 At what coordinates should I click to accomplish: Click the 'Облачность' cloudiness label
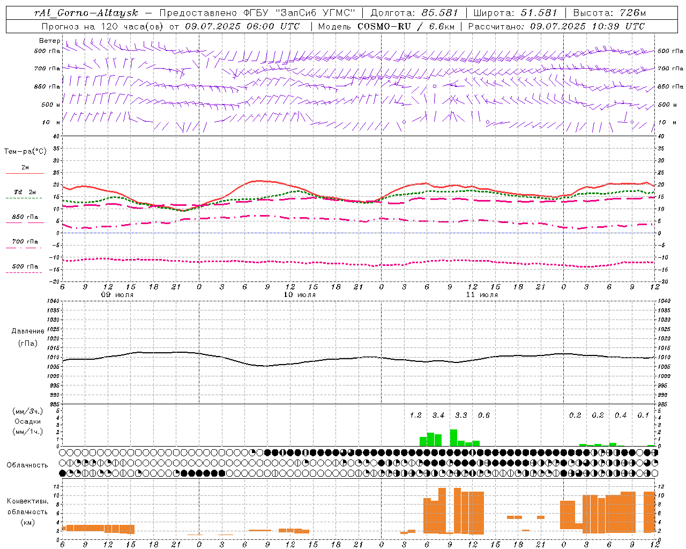click(x=27, y=465)
